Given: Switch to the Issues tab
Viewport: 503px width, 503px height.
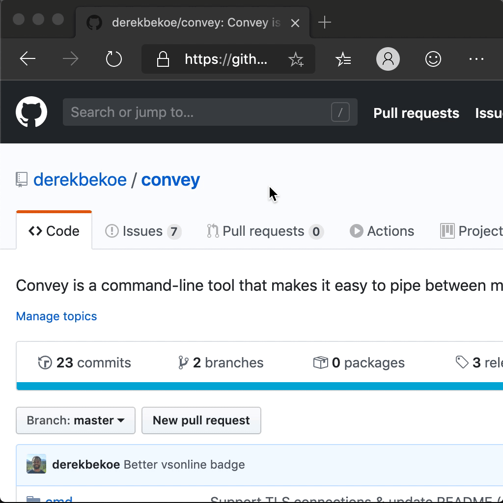Looking at the screenshot, I should point(143,231).
